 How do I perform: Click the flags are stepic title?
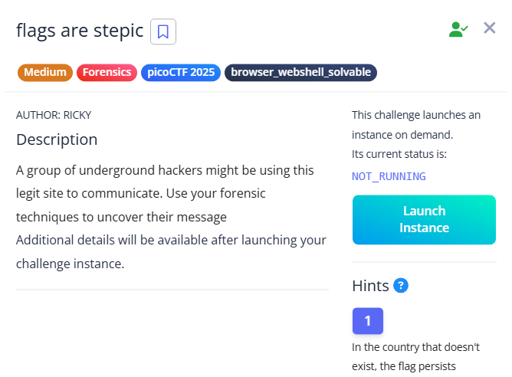80,31
